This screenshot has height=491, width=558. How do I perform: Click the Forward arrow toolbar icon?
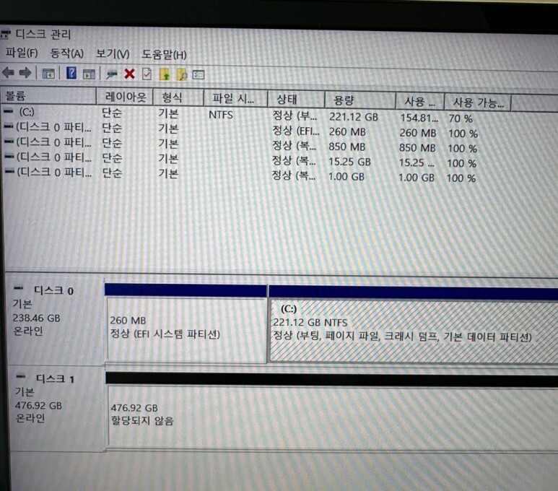25,73
